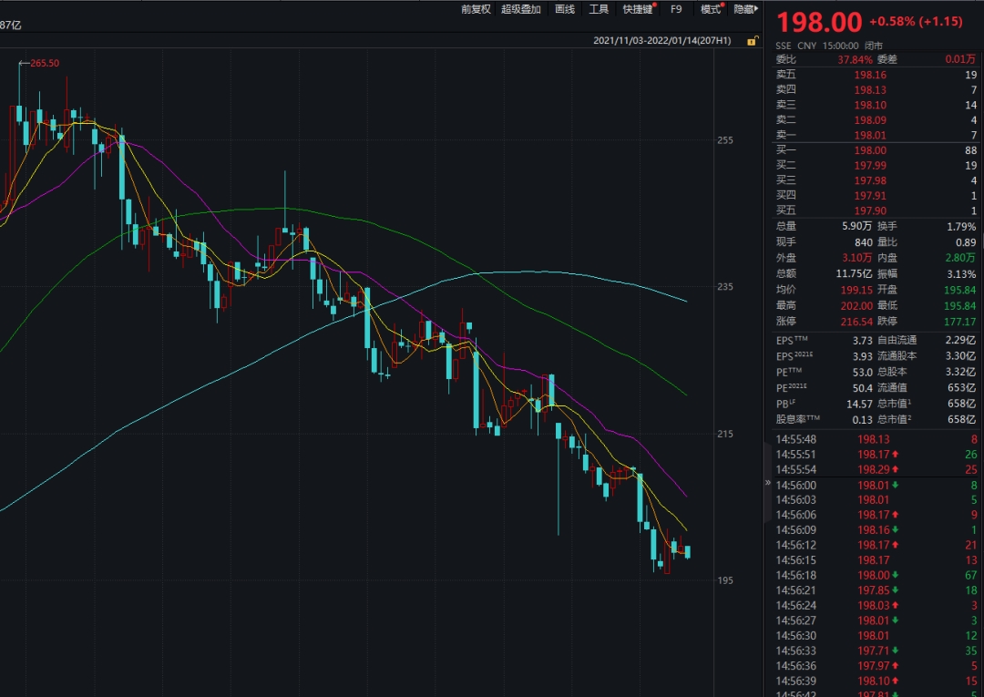Select the 买一 bid row price
The width and height of the screenshot is (984, 697).
(x=870, y=150)
